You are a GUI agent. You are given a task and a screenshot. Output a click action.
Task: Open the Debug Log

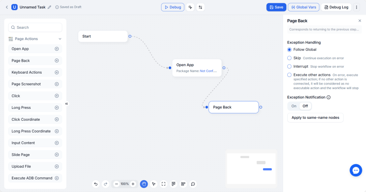[x=336, y=7]
